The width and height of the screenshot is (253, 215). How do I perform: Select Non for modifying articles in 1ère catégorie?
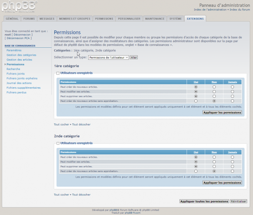click(x=214, y=92)
